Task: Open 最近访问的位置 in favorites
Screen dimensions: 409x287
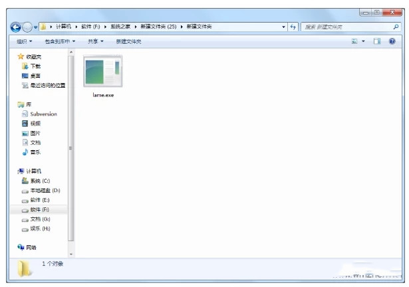Action: tap(48, 85)
